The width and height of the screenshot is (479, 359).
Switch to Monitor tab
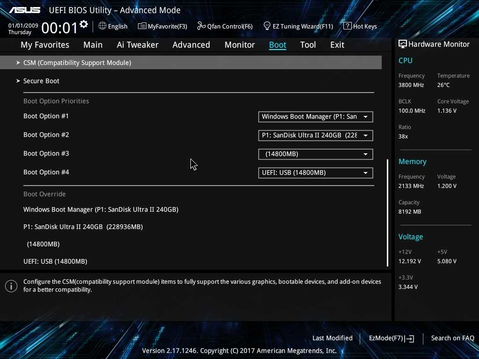[x=239, y=45]
